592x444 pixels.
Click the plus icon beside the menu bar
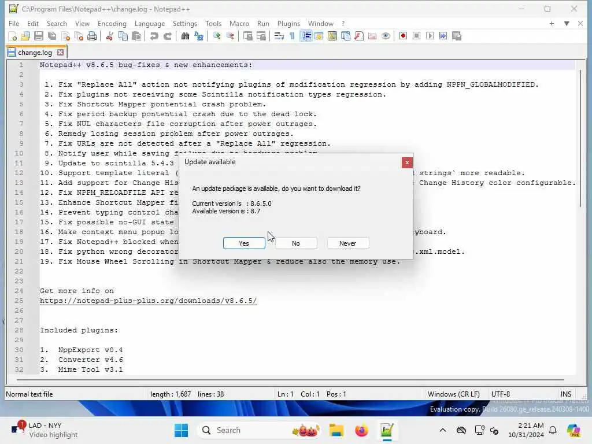coord(552,23)
